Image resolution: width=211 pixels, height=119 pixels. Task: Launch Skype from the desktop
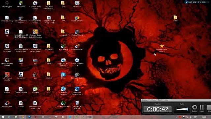(x=63, y=76)
